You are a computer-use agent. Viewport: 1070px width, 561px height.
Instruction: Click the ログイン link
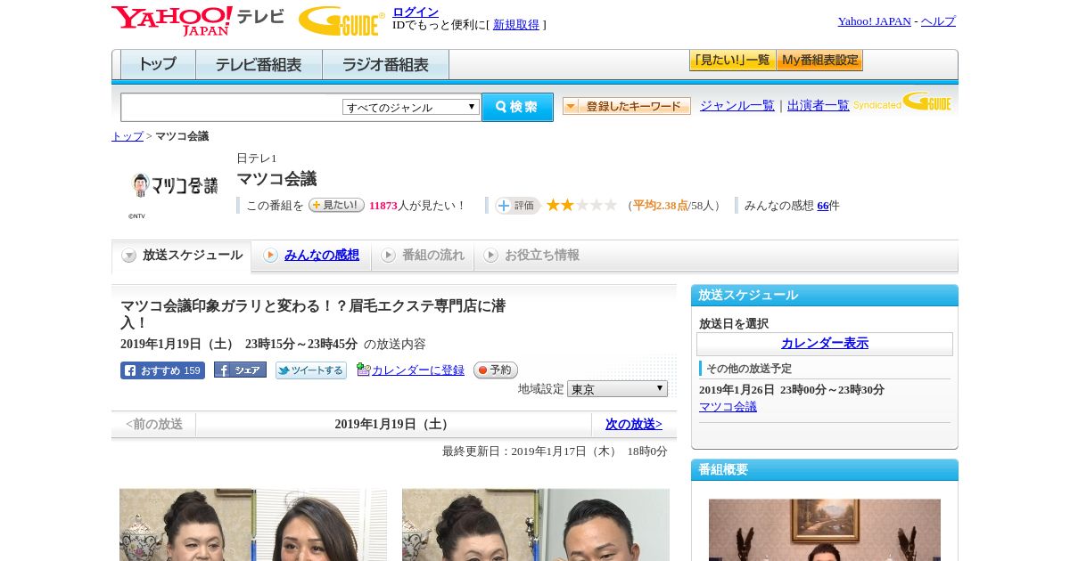pyautogui.click(x=416, y=12)
